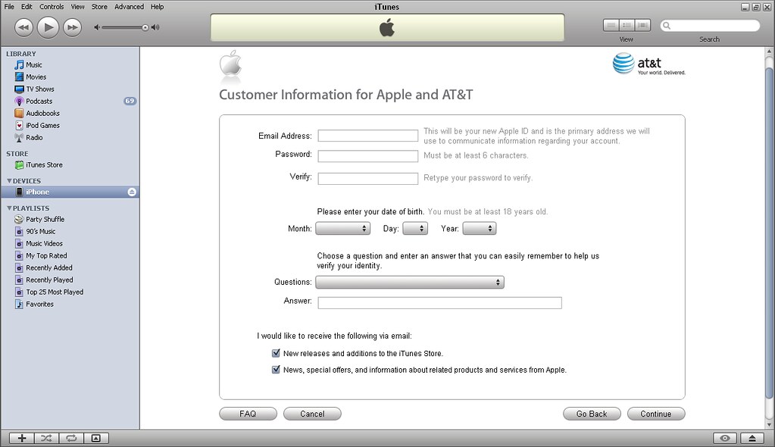Open the Advanced menu
The height and width of the screenshot is (447, 775).
[129, 6]
